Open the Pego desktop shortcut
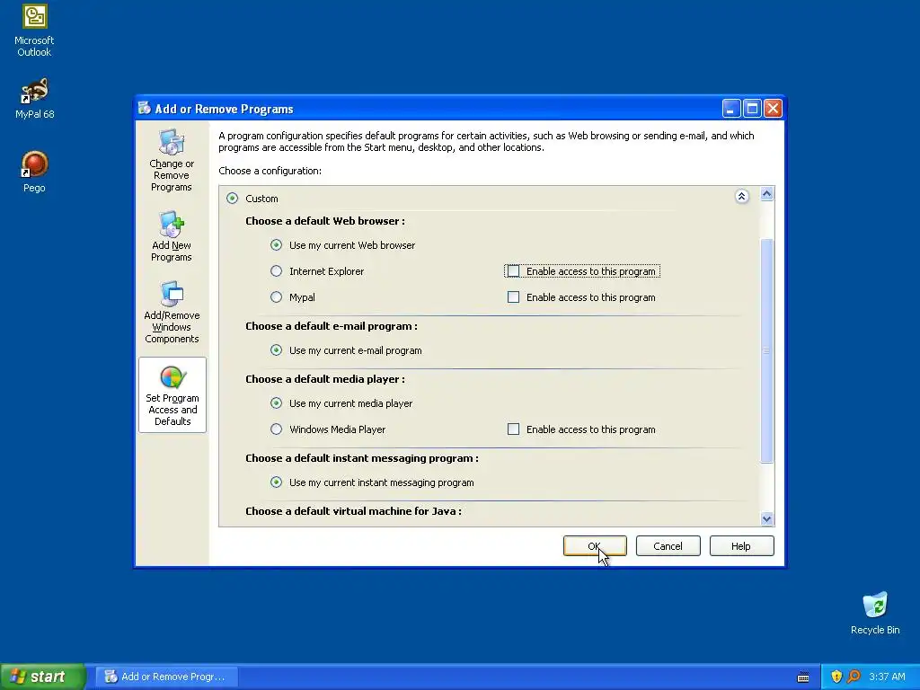 tap(34, 172)
